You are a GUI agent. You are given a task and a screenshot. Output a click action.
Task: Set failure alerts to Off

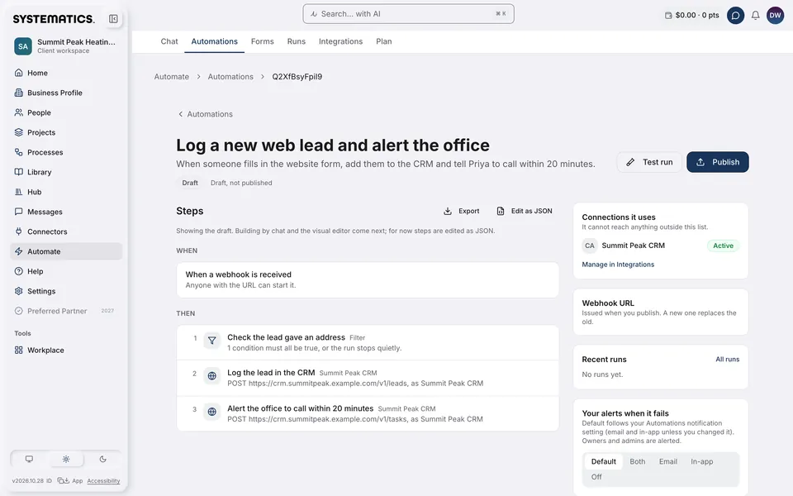pyautogui.click(x=596, y=477)
